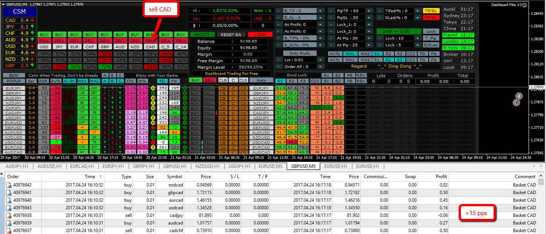
Task: Select the 'London 14:17' session cell
Action: coord(458,41)
